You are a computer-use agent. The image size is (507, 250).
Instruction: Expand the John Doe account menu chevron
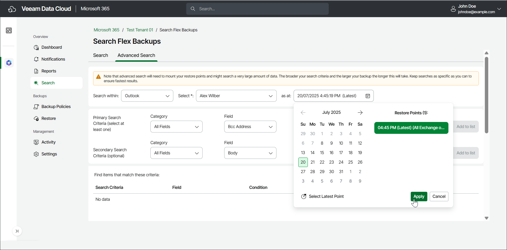pos(499,9)
